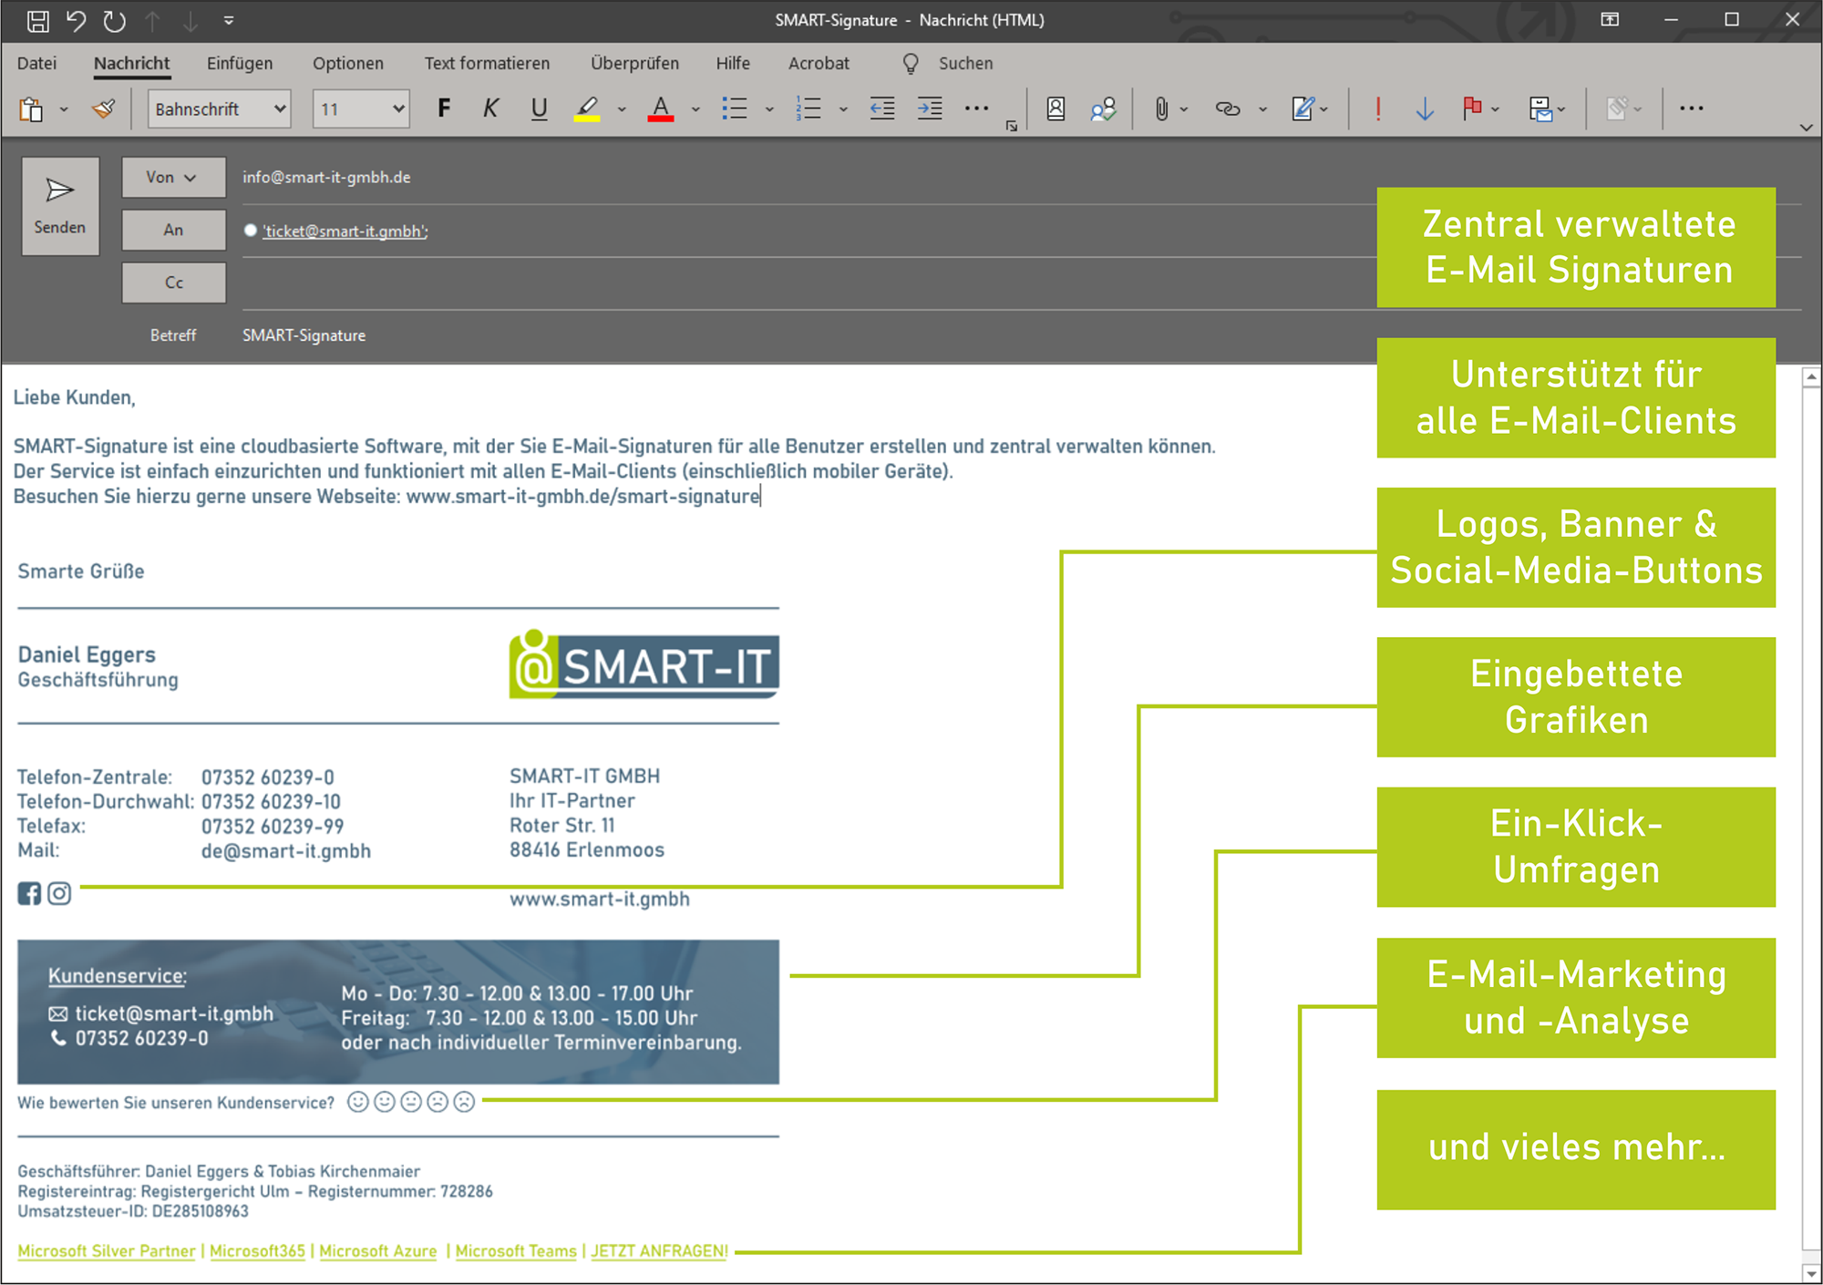Open the font size 11 dropdown
1823x1285 pixels.
click(x=361, y=109)
